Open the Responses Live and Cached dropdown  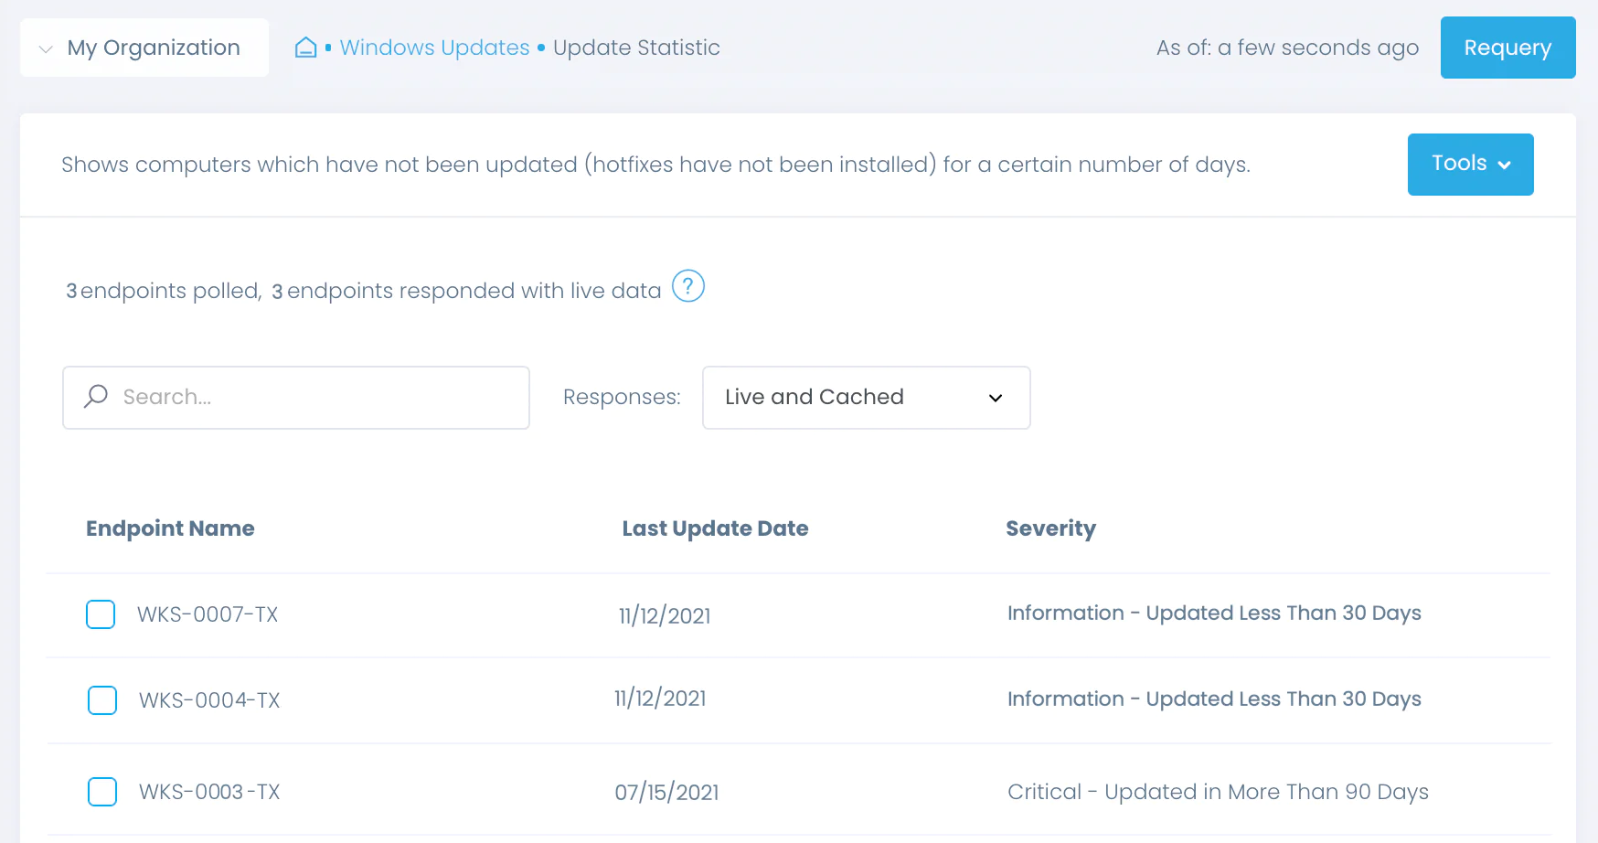(x=865, y=397)
